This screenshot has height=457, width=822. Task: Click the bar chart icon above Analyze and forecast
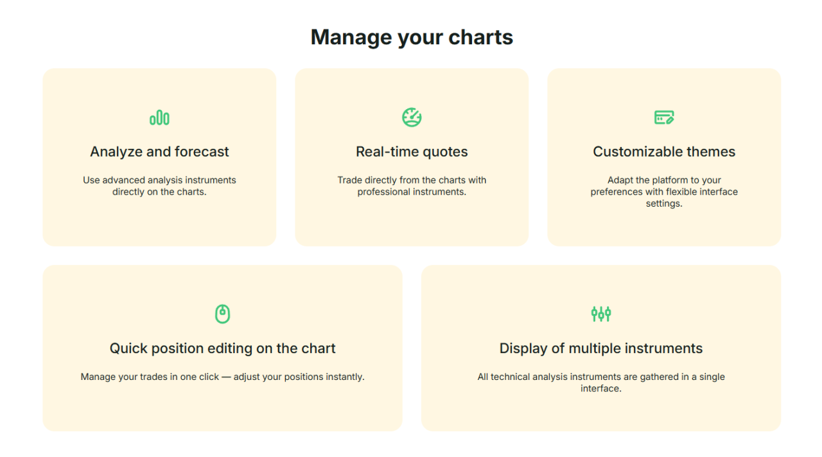coord(159,118)
